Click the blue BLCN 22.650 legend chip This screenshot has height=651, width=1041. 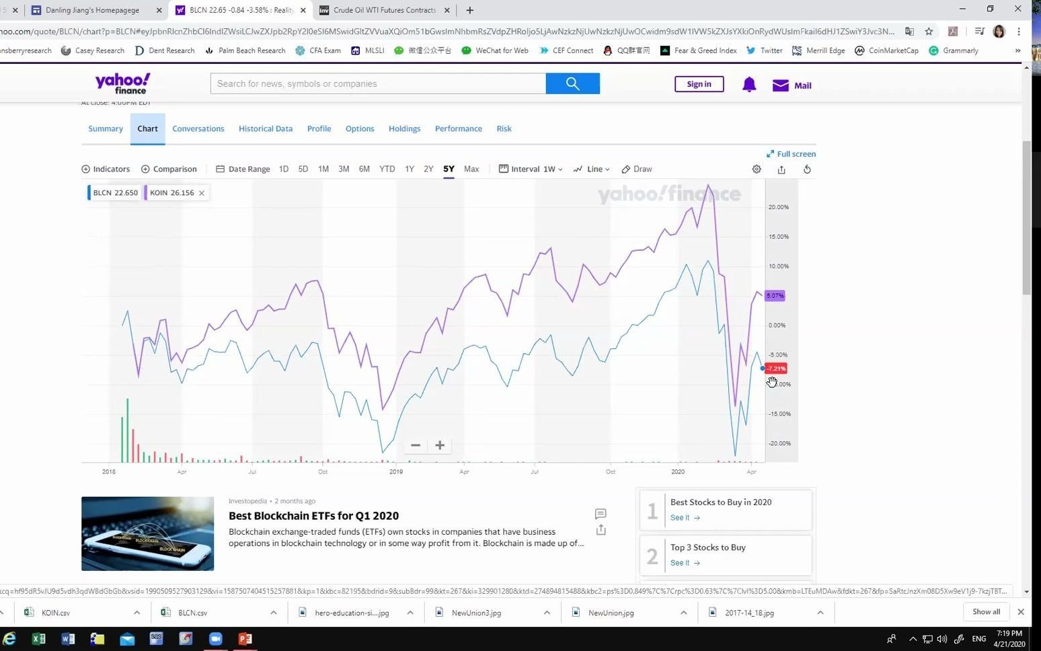point(113,193)
